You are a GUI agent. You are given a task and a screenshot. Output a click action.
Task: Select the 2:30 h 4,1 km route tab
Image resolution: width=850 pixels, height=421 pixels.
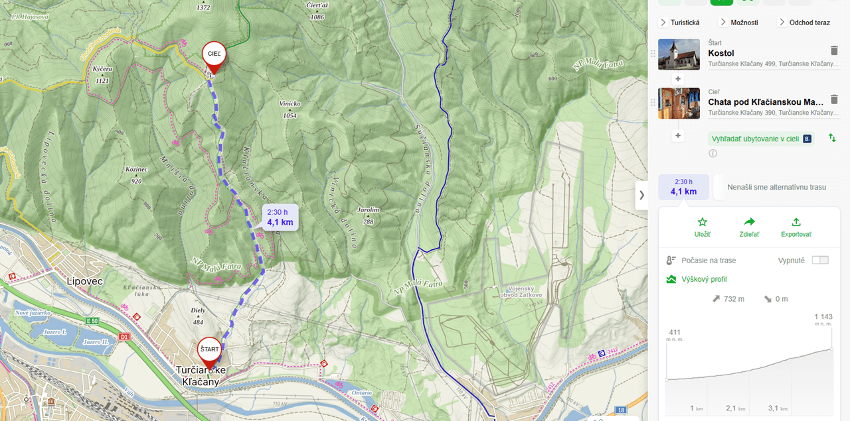(x=683, y=187)
